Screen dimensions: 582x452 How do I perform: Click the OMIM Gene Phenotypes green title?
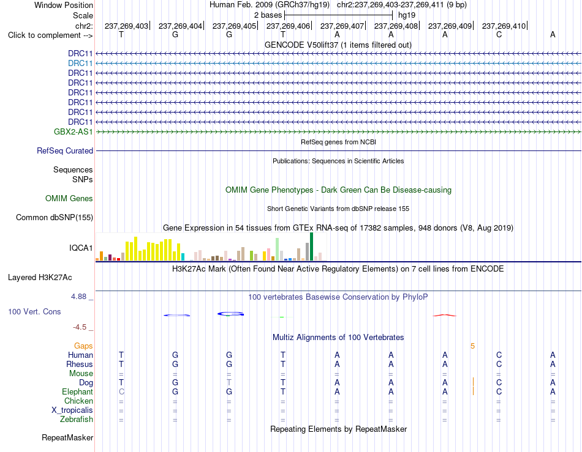coord(338,190)
